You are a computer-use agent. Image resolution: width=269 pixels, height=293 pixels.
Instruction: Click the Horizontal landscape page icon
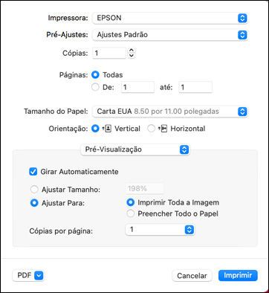163,129
